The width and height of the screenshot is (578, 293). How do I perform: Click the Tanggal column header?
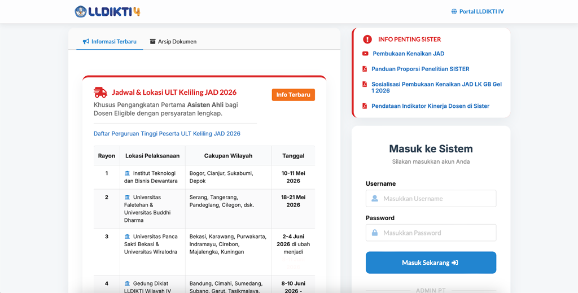[294, 156]
